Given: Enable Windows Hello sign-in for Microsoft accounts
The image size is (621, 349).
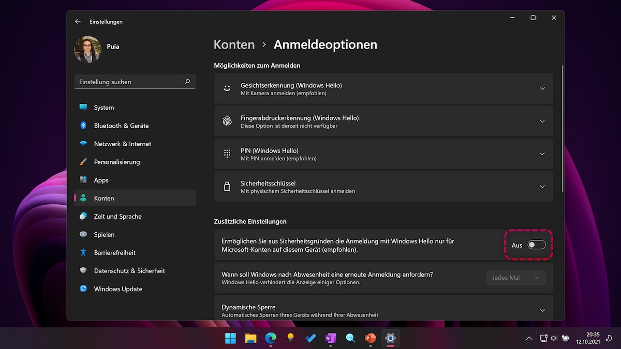Looking at the screenshot, I should click(x=536, y=245).
